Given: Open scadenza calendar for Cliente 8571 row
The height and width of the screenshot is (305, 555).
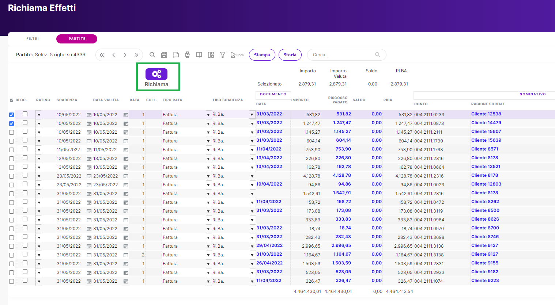Looking at the screenshot, I should click(x=89, y=150).
